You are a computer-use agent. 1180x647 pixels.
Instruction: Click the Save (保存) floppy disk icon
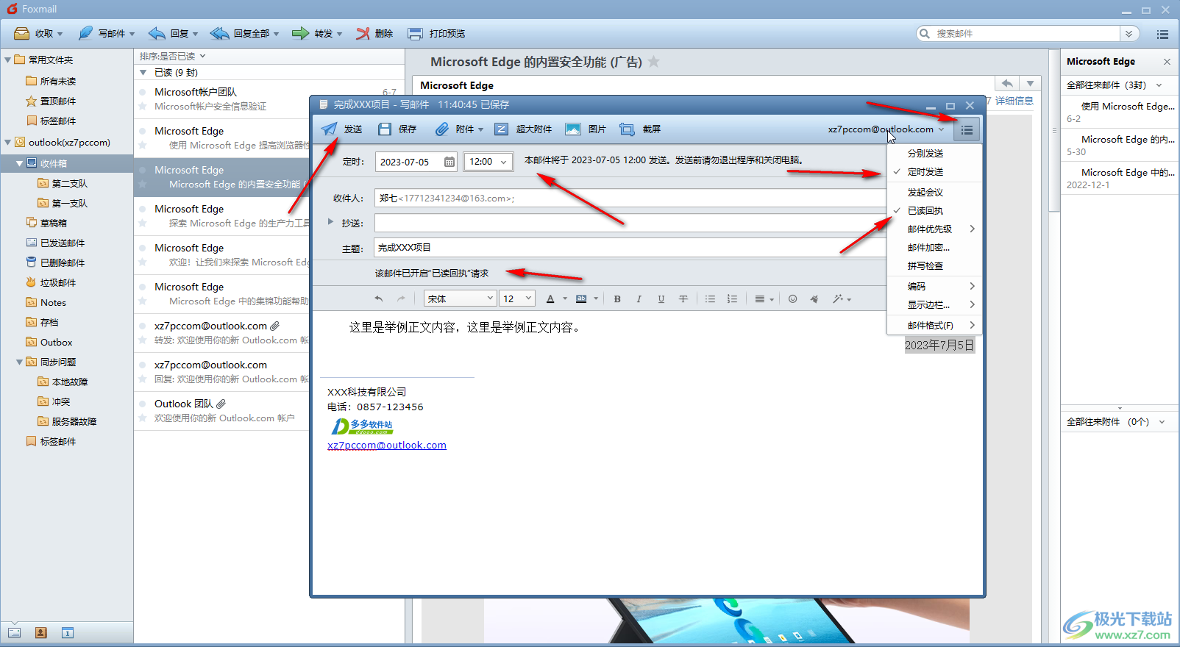coord(385,129)
